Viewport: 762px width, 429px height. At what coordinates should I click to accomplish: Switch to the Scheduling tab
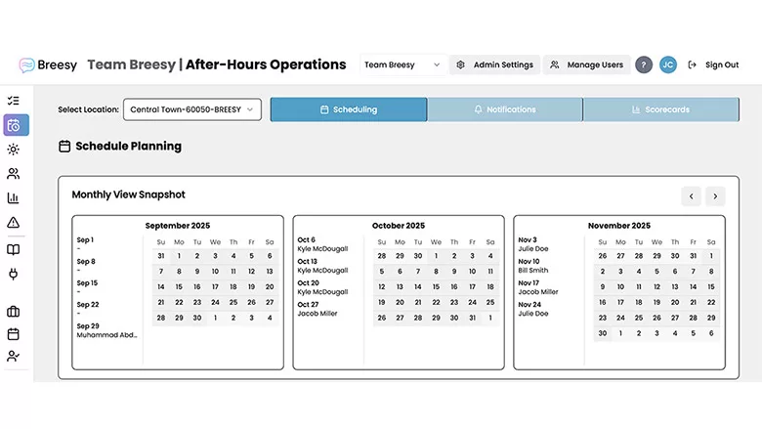click(349, 109)
